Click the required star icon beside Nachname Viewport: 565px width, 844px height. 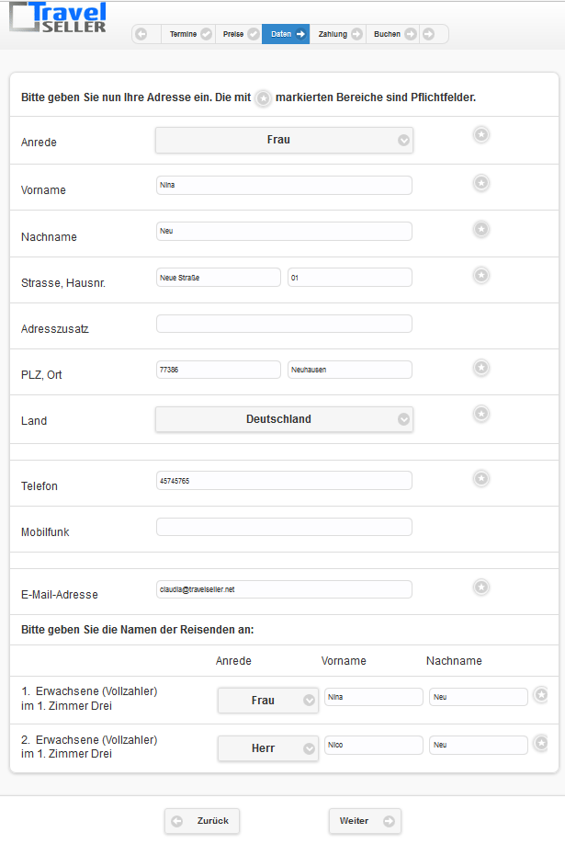481,229
